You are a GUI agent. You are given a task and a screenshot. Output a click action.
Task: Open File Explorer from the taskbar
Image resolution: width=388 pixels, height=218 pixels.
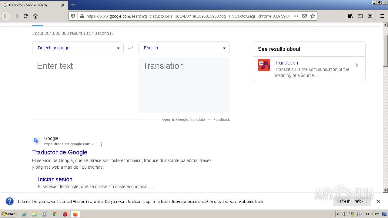34,214
